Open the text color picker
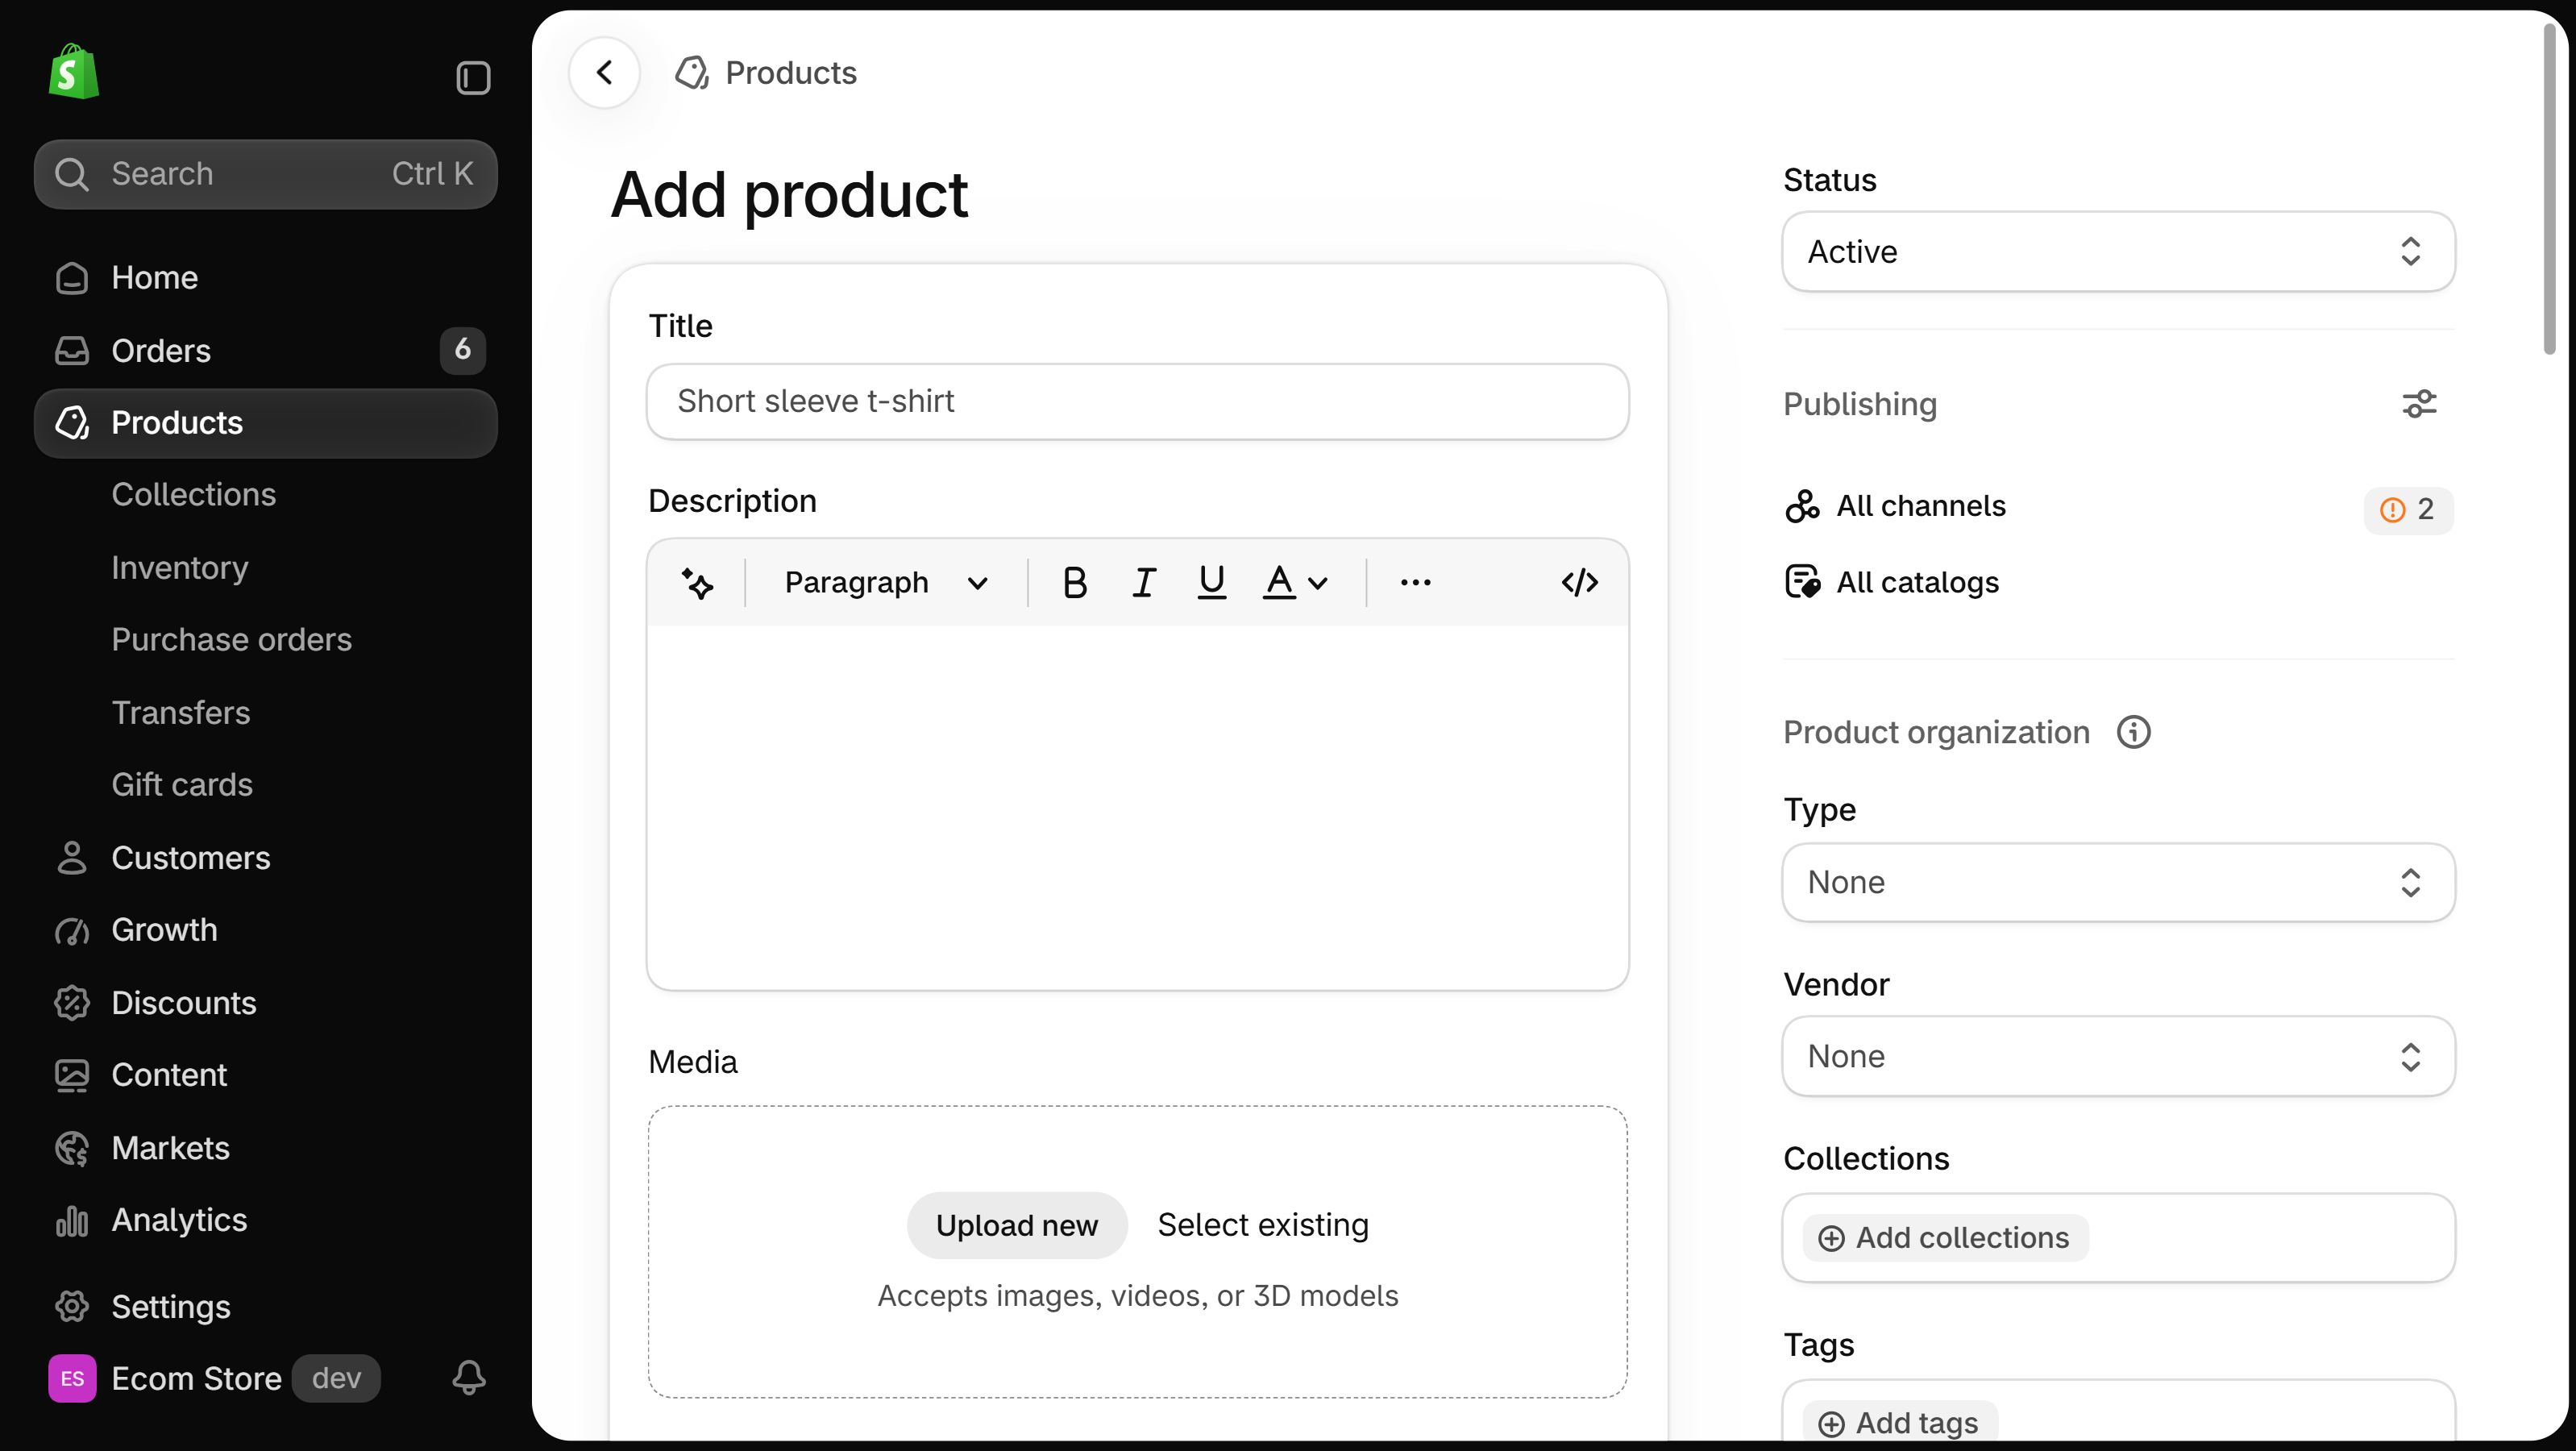 (1295, 582)
